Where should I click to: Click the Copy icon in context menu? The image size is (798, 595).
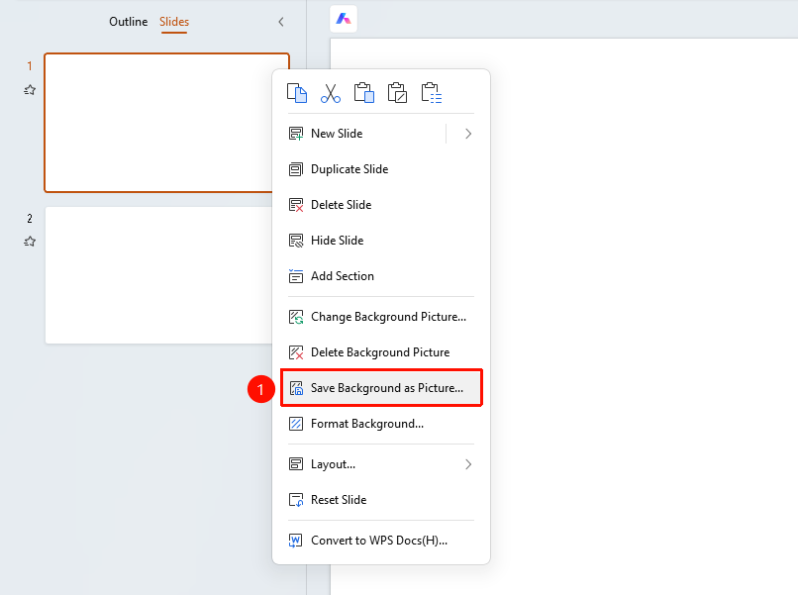pyautogui.click(x=297, y=93)
